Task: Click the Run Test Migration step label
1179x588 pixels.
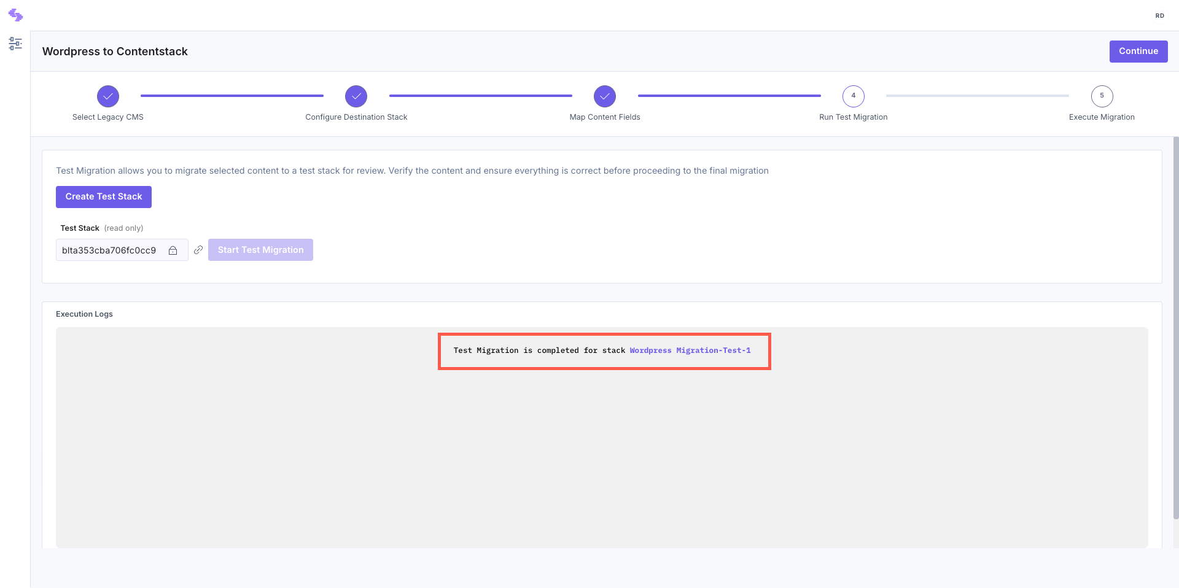Action: click(854, 117)
